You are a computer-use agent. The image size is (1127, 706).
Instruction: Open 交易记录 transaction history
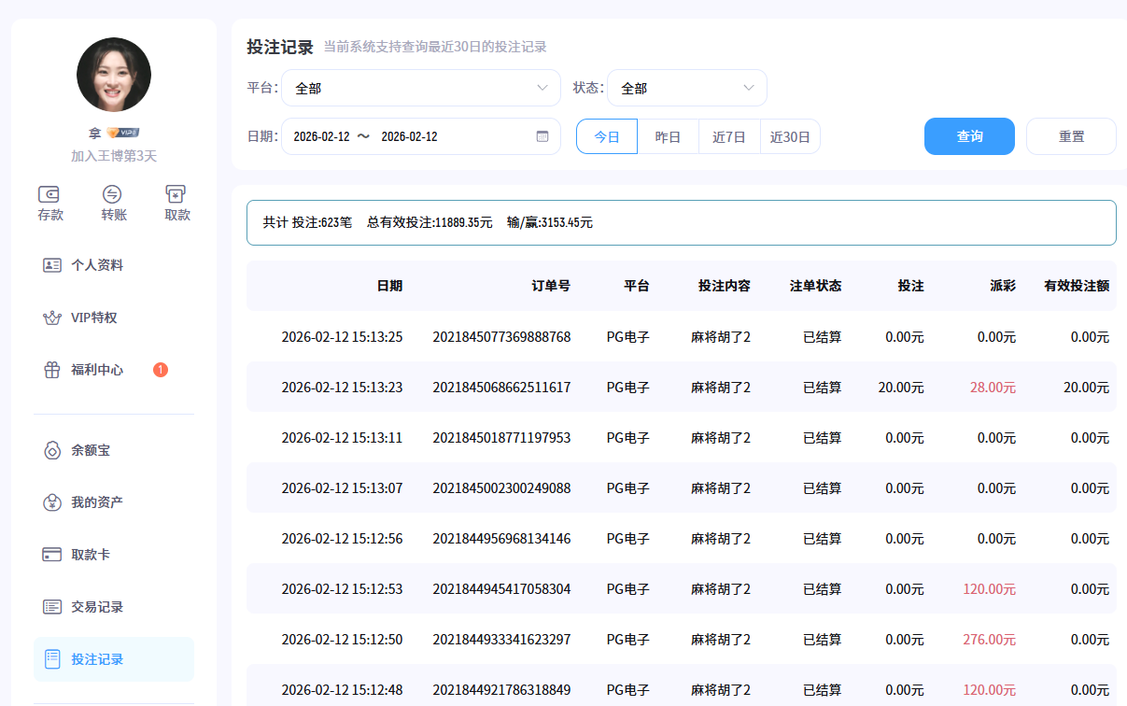(94, 607)
